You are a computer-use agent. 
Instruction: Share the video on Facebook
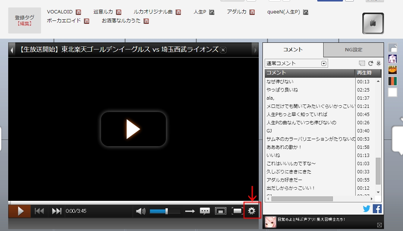[x=377, y=209]
